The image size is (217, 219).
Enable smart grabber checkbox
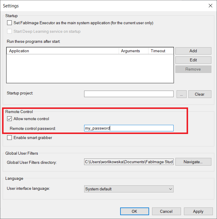tap(9, 138)
